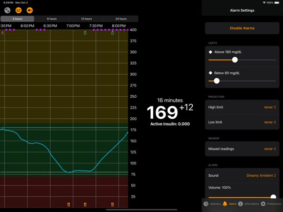Tap the pink marker at chart's left edge
The height and width of the screenshot is (212, 283).
[3, 33]
